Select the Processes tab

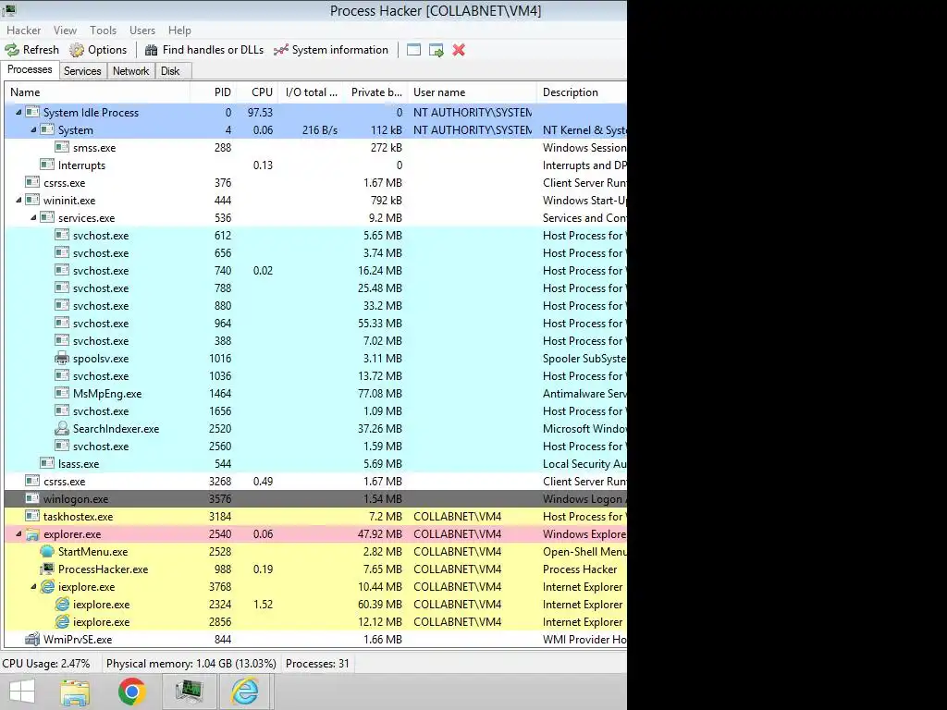30,69
